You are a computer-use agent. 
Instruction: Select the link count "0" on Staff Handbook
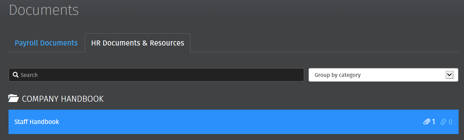[x=450, y=122]
